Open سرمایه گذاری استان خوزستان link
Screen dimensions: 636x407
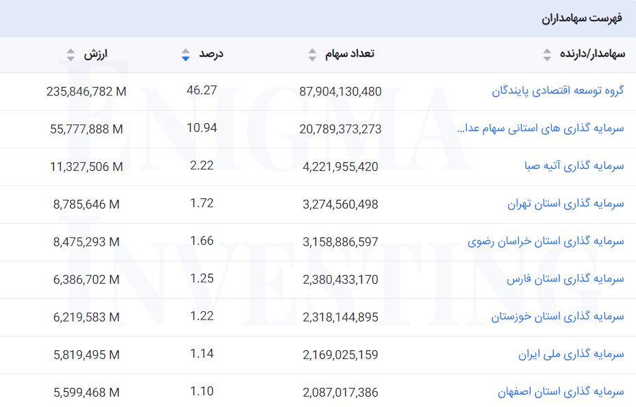pos(557,317)
